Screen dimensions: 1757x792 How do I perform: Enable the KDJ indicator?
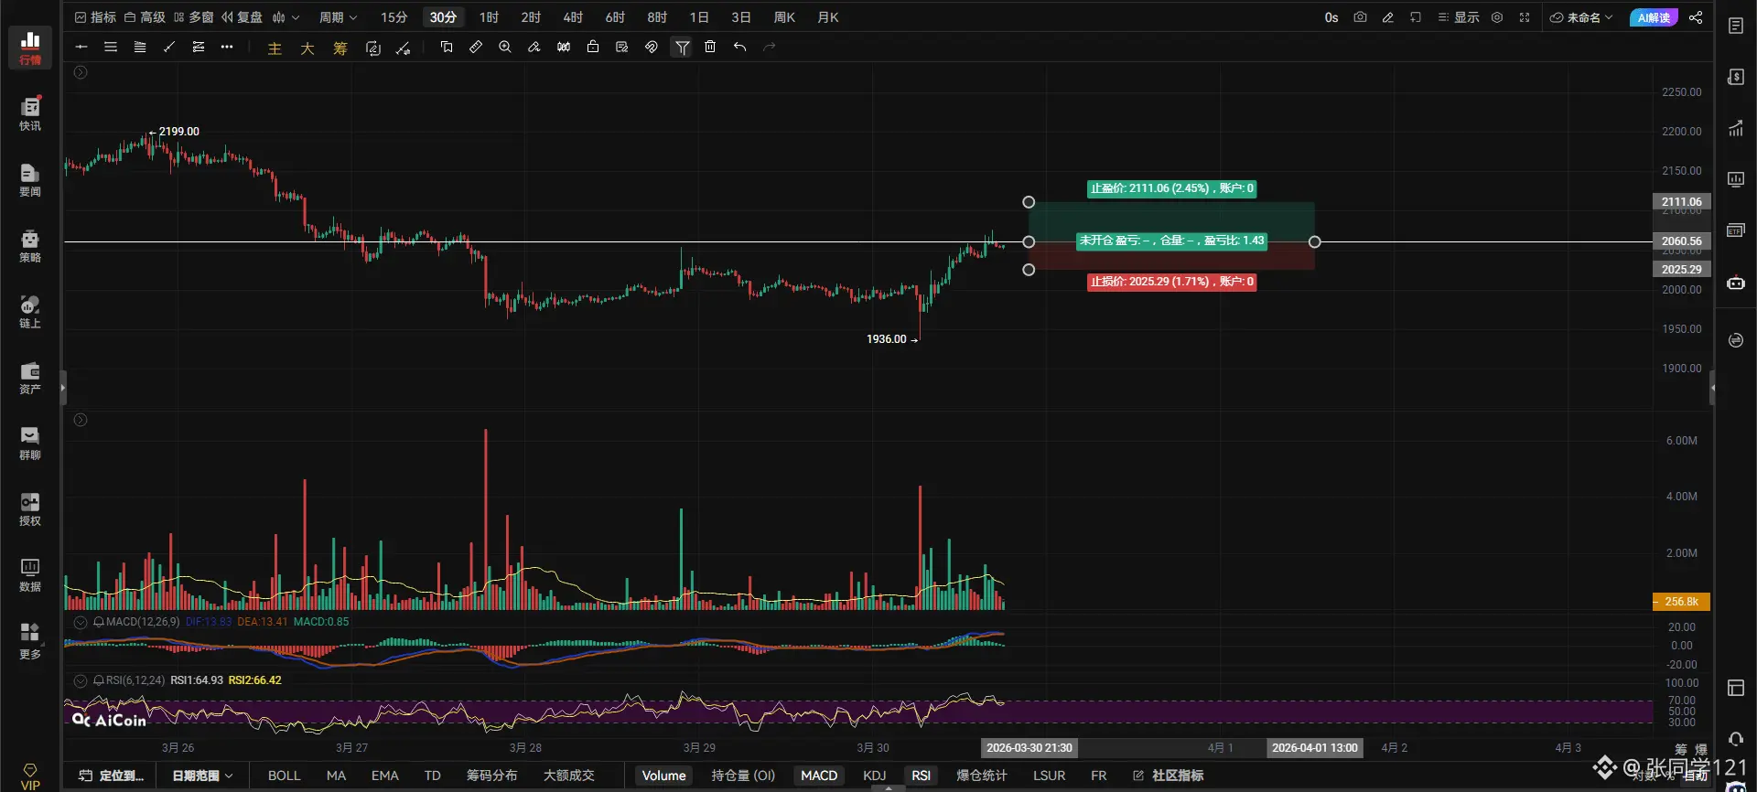[874, 776]
